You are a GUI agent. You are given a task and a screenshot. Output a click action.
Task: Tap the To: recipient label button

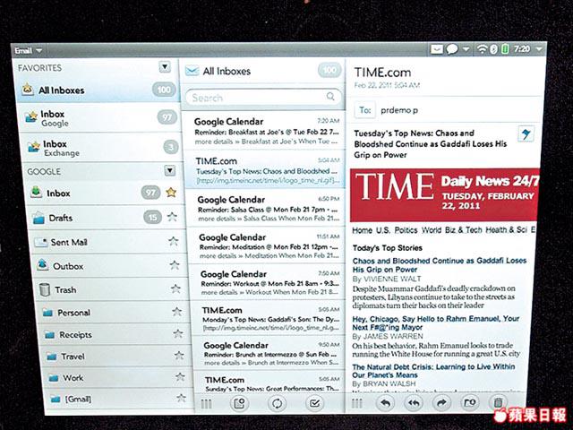click(x=364, y=110)
